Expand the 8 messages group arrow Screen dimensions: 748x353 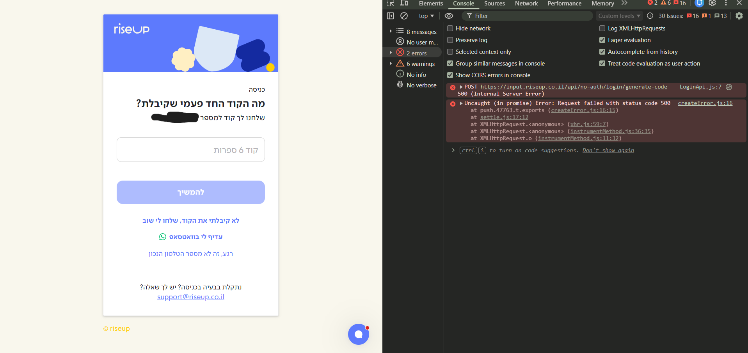(391, 31)
